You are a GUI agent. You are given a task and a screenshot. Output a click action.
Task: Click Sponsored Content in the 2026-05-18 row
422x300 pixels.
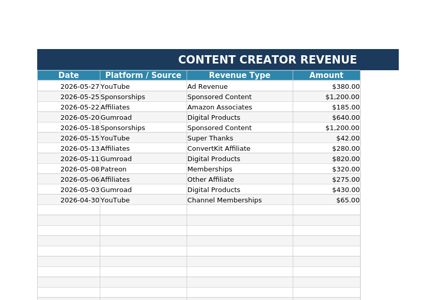click(240, 128)
